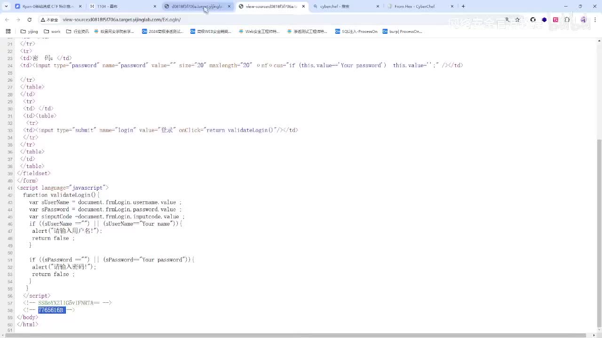Open the '2024高级渗透测试' bookmark

point(163,31)
